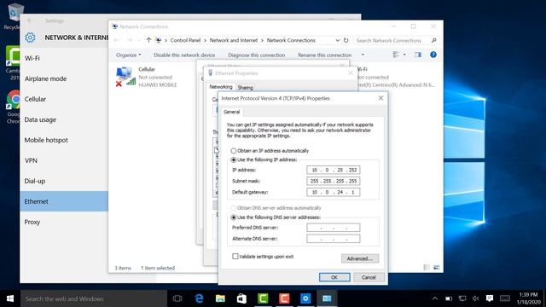Open view options dropdown arrow
Screen dimensions: 546x307
(x=404, y=55)
